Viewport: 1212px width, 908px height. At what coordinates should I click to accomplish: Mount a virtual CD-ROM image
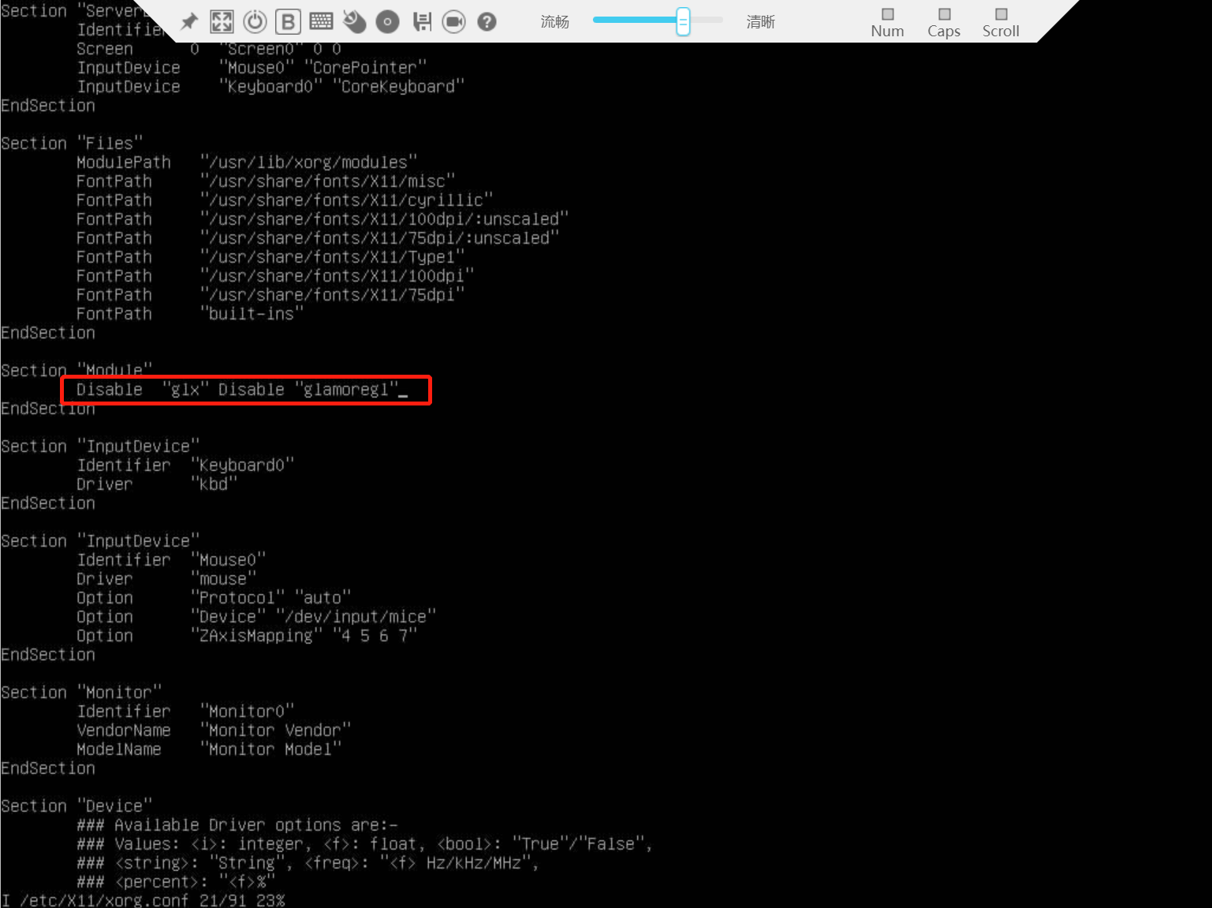point(387,21)
